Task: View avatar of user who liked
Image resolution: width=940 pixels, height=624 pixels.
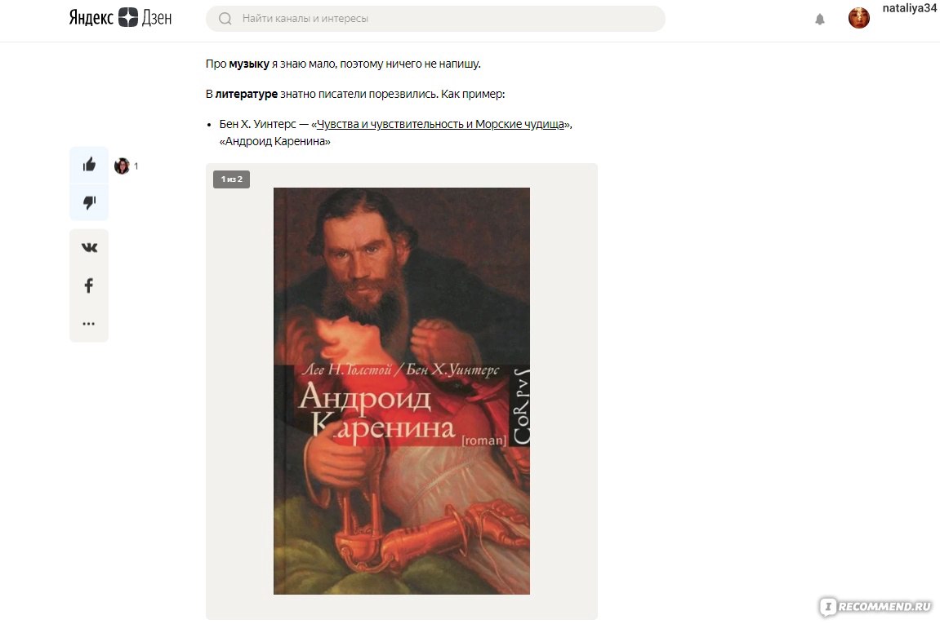Action: point(122,166)
